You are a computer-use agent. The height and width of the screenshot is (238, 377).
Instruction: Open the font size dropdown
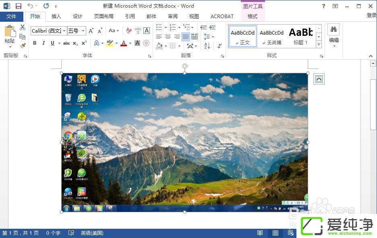83,30
